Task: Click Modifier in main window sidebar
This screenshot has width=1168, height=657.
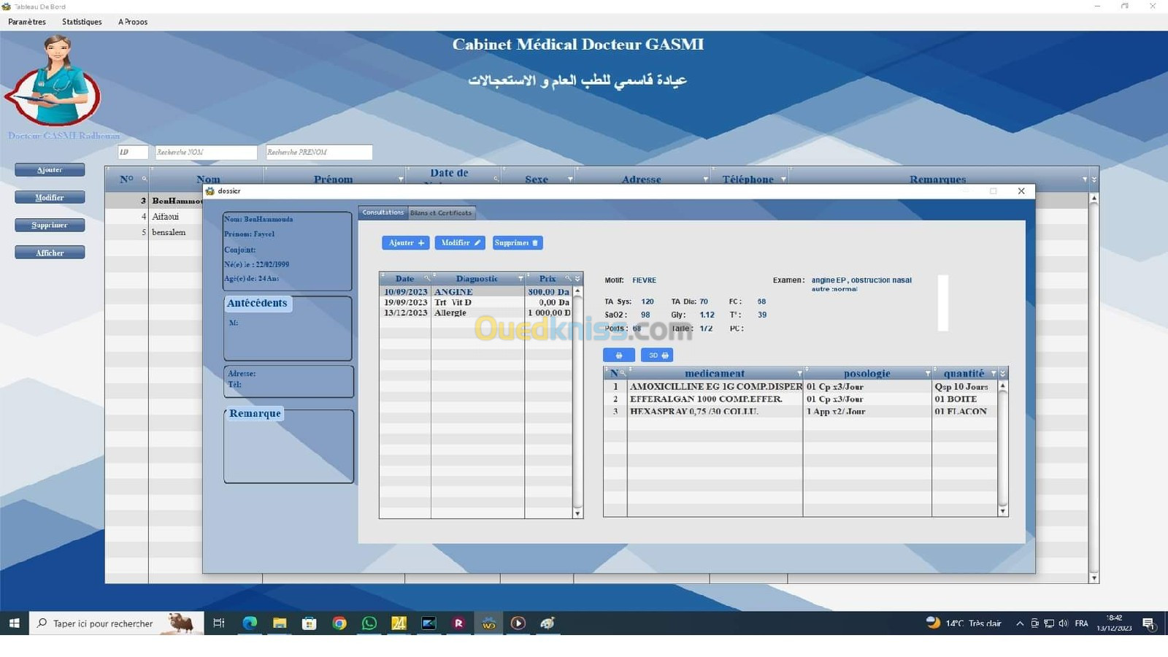Action: coord(50,197)
